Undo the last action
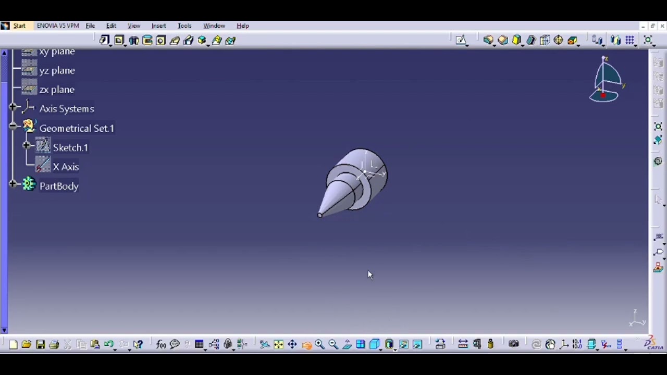 click(108, 344)
